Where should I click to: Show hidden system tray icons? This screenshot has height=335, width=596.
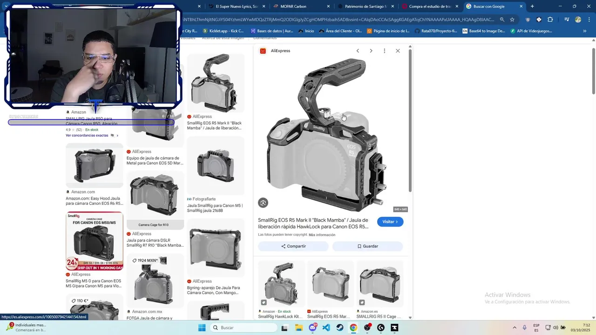coord(515,328)
